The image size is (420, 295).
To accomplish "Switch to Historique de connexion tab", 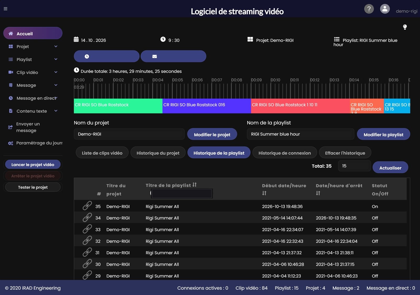I will point(285,153).
